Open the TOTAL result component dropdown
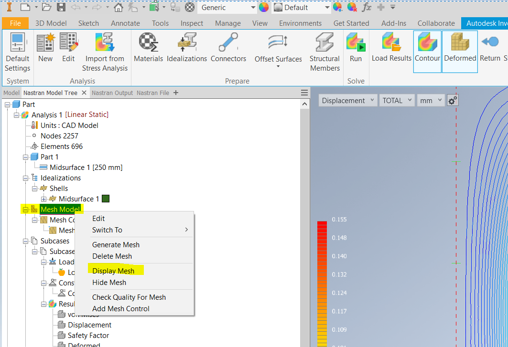The image size is (508, 347). point(397,100)
